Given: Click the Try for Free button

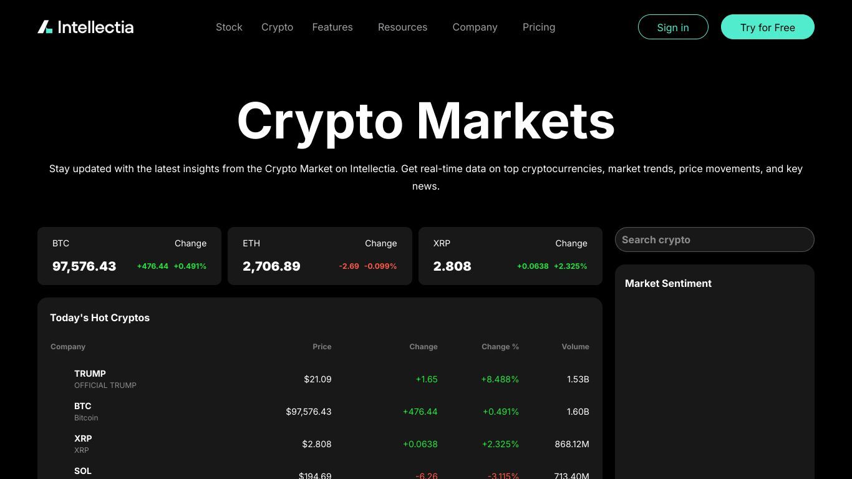Looking at the screenshot, I should click(768, 27).
